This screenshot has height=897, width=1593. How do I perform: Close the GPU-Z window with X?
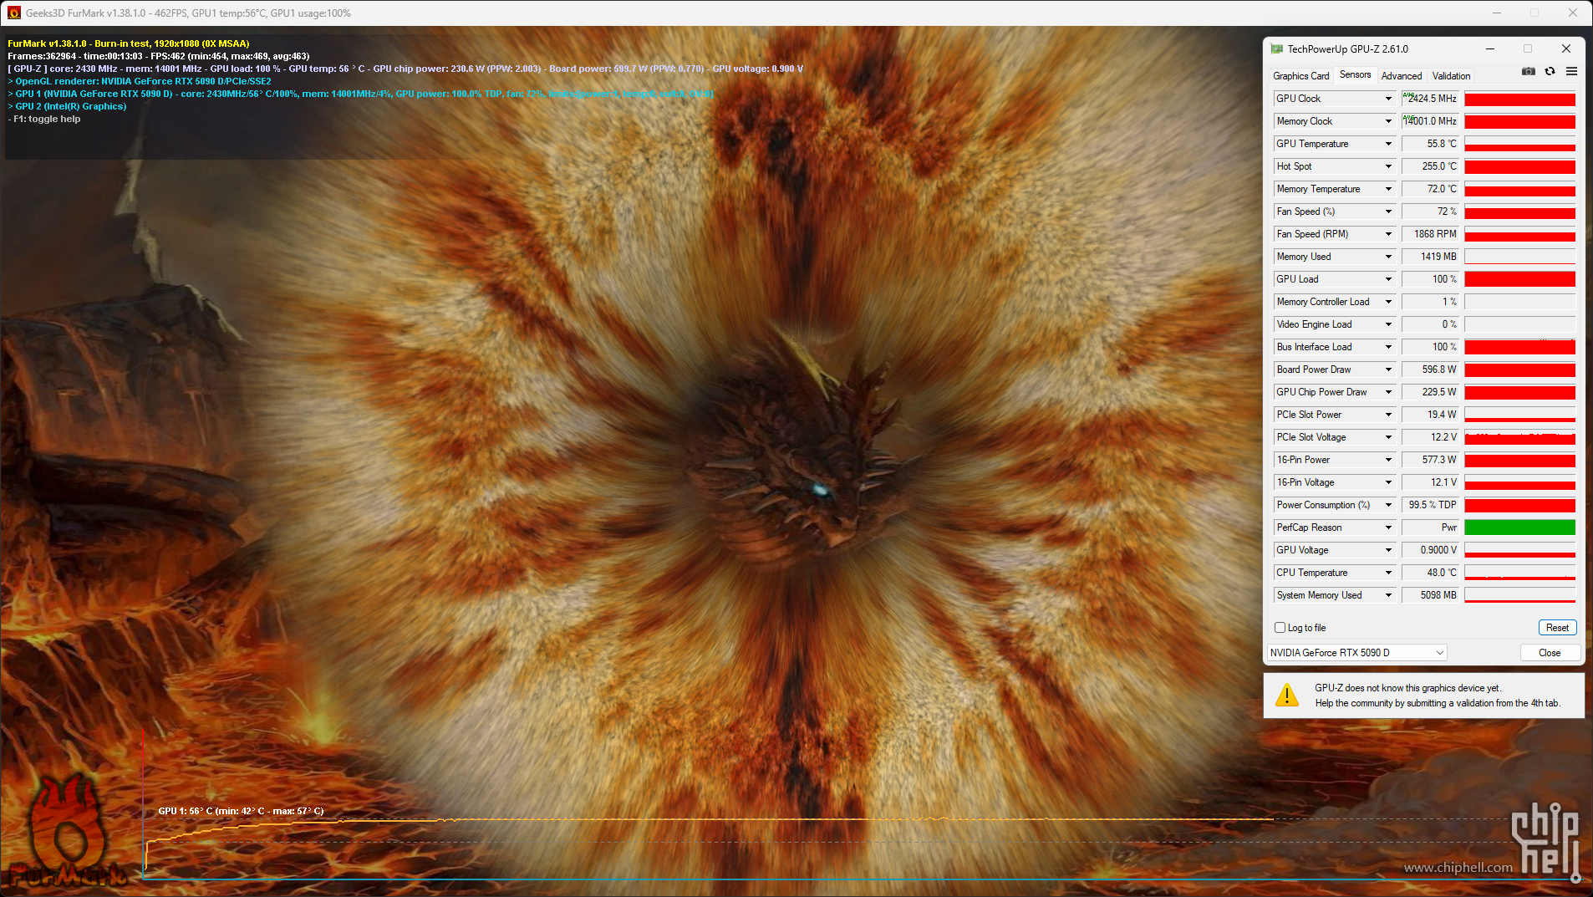point(1566,48)
